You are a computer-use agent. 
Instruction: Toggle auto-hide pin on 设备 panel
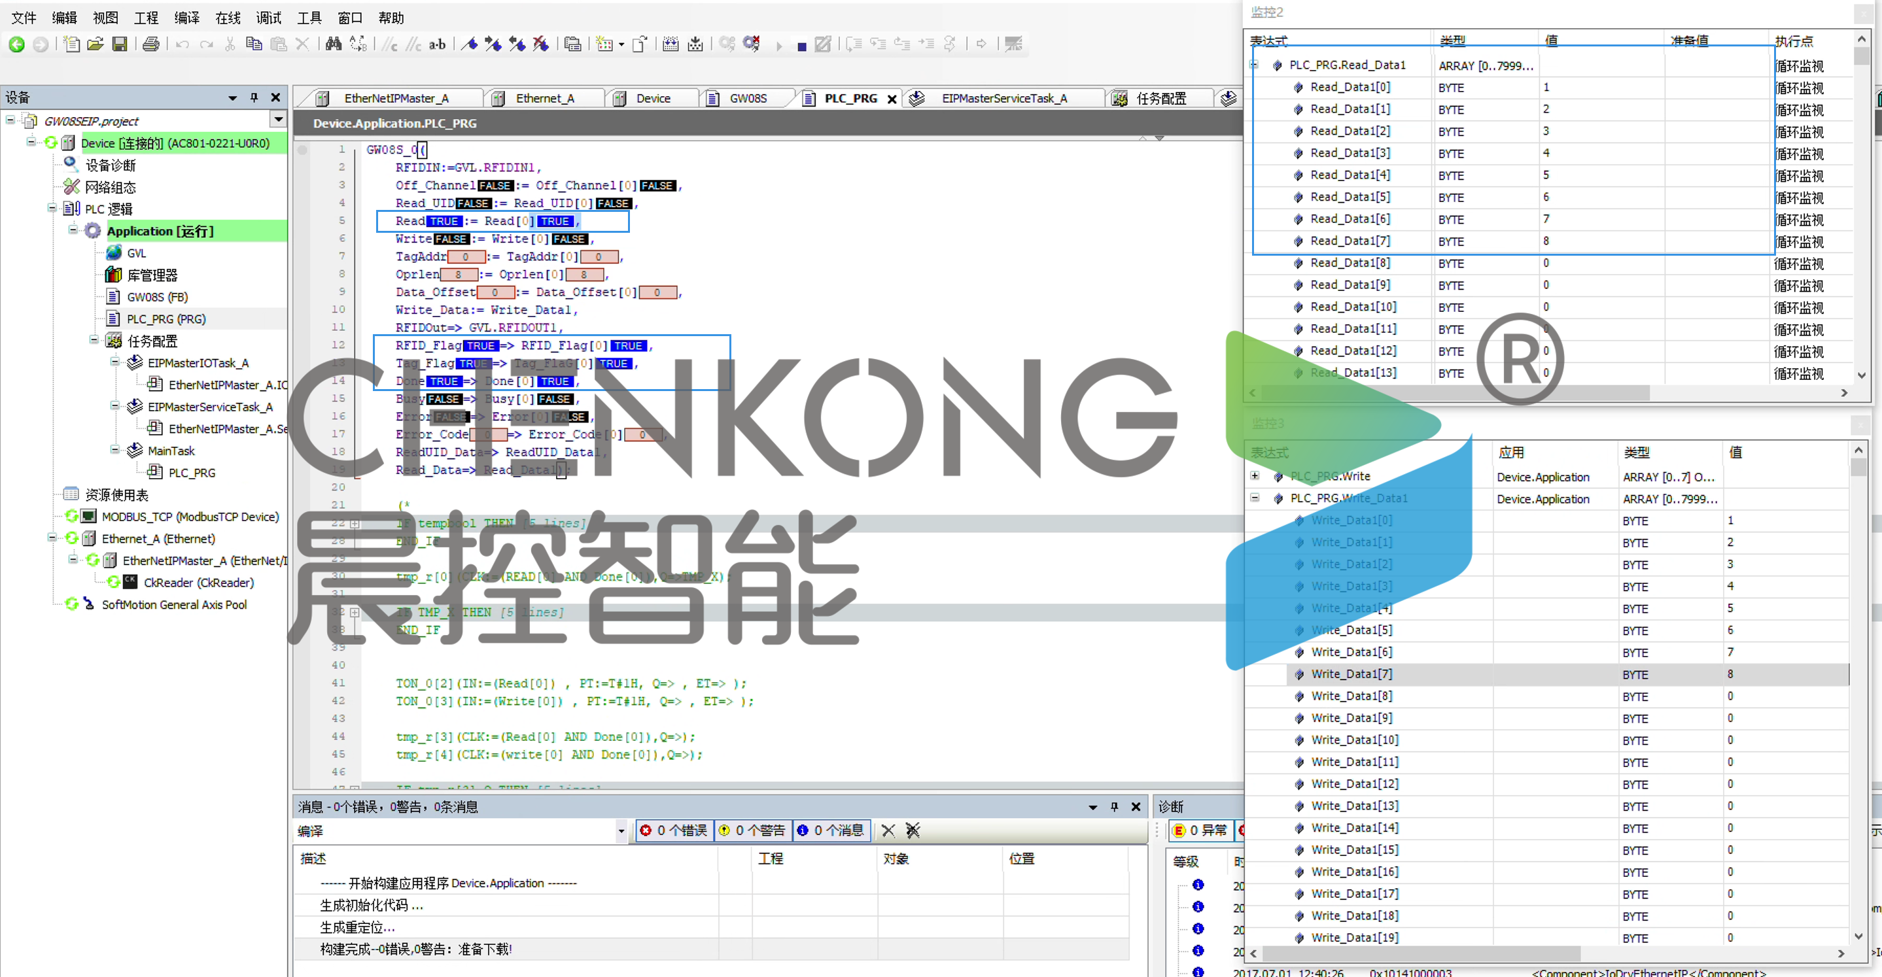click(x=254, y=97)
